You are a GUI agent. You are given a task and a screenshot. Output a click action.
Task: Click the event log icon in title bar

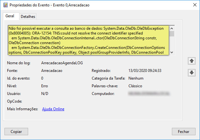click(x=5, y=5)
